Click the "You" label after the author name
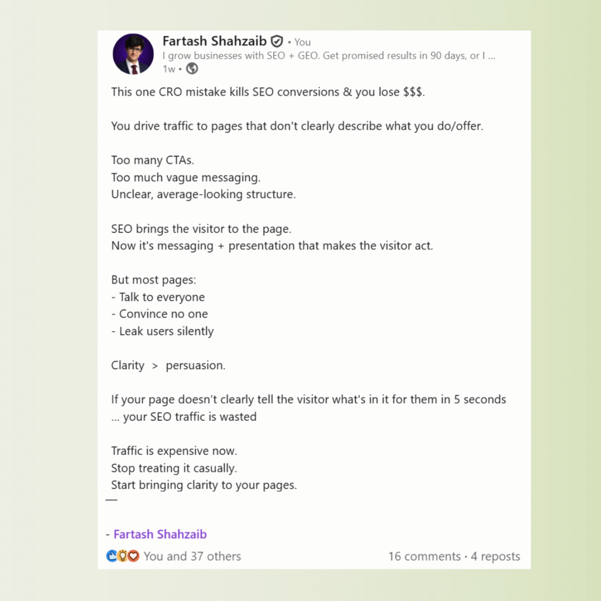 [303, 42]
